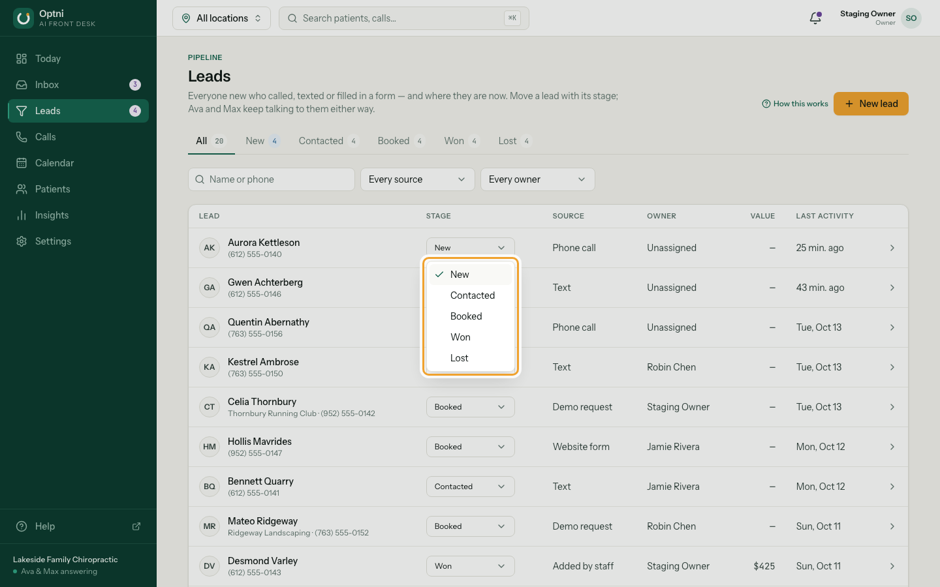Screen dimensions: 940x587
Task: Click the Quentin Abernathy lead name
Action: point(268,322)
